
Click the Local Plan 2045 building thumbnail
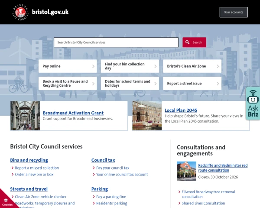point(147,116)
